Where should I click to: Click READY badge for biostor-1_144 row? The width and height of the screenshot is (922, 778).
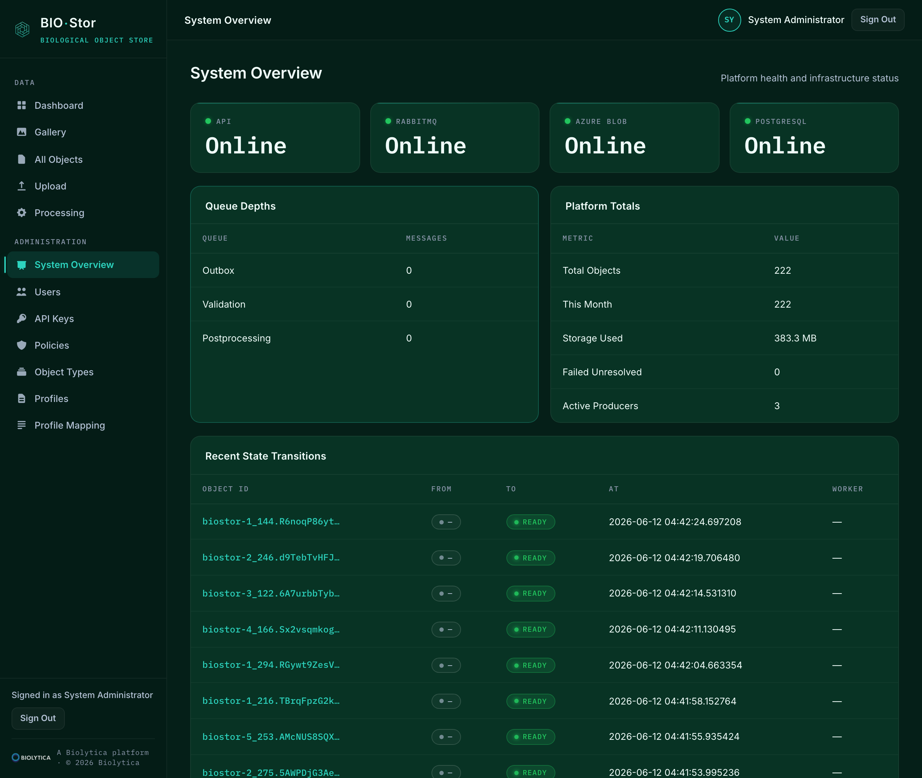(531, 522)
